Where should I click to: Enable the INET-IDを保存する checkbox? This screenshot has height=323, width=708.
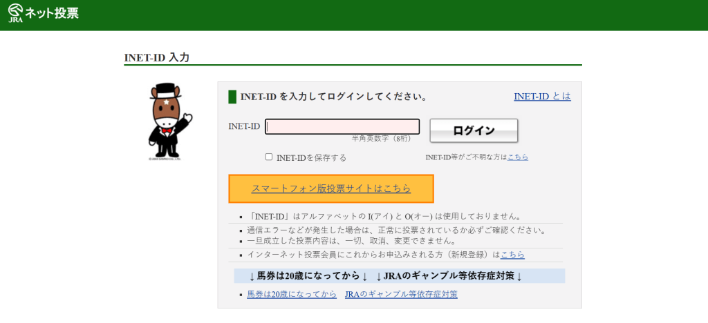click(x=269, y=157)
